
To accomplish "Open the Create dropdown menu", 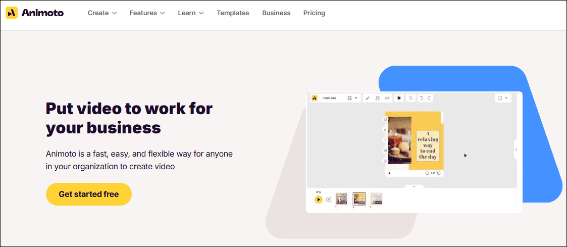I will (102, 13).
